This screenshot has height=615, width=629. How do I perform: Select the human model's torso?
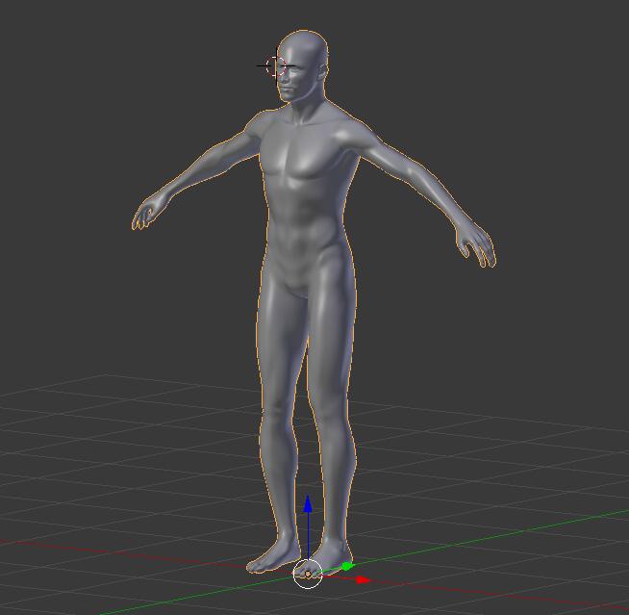click(x=308, y=201)
